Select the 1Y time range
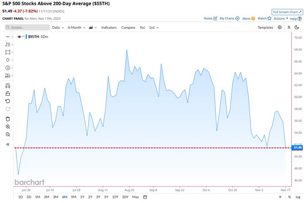307x203 pixels. coord(82,197)
